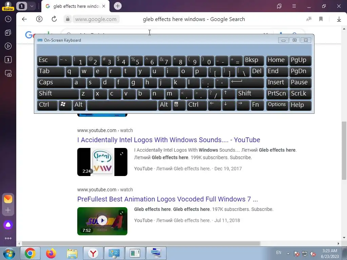Screen dimensions: 347x260
Task: Launch the Alice assistant purple icon
Action: point(8,225)
